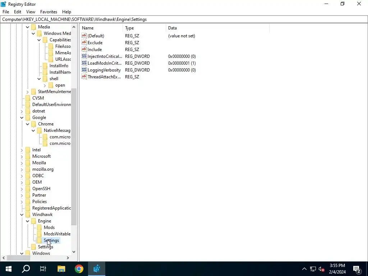Open the Favorites menu
Viewport: 368px width, 276px height.
coord(49,12)
